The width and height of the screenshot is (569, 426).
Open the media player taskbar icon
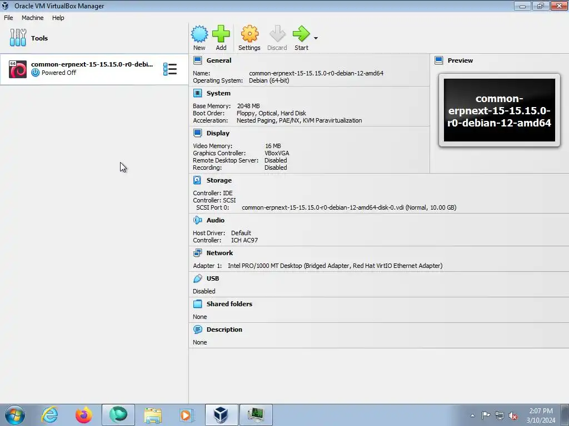(187, 415)
